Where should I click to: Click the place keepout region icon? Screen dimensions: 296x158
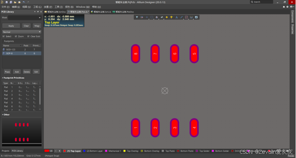186,17
